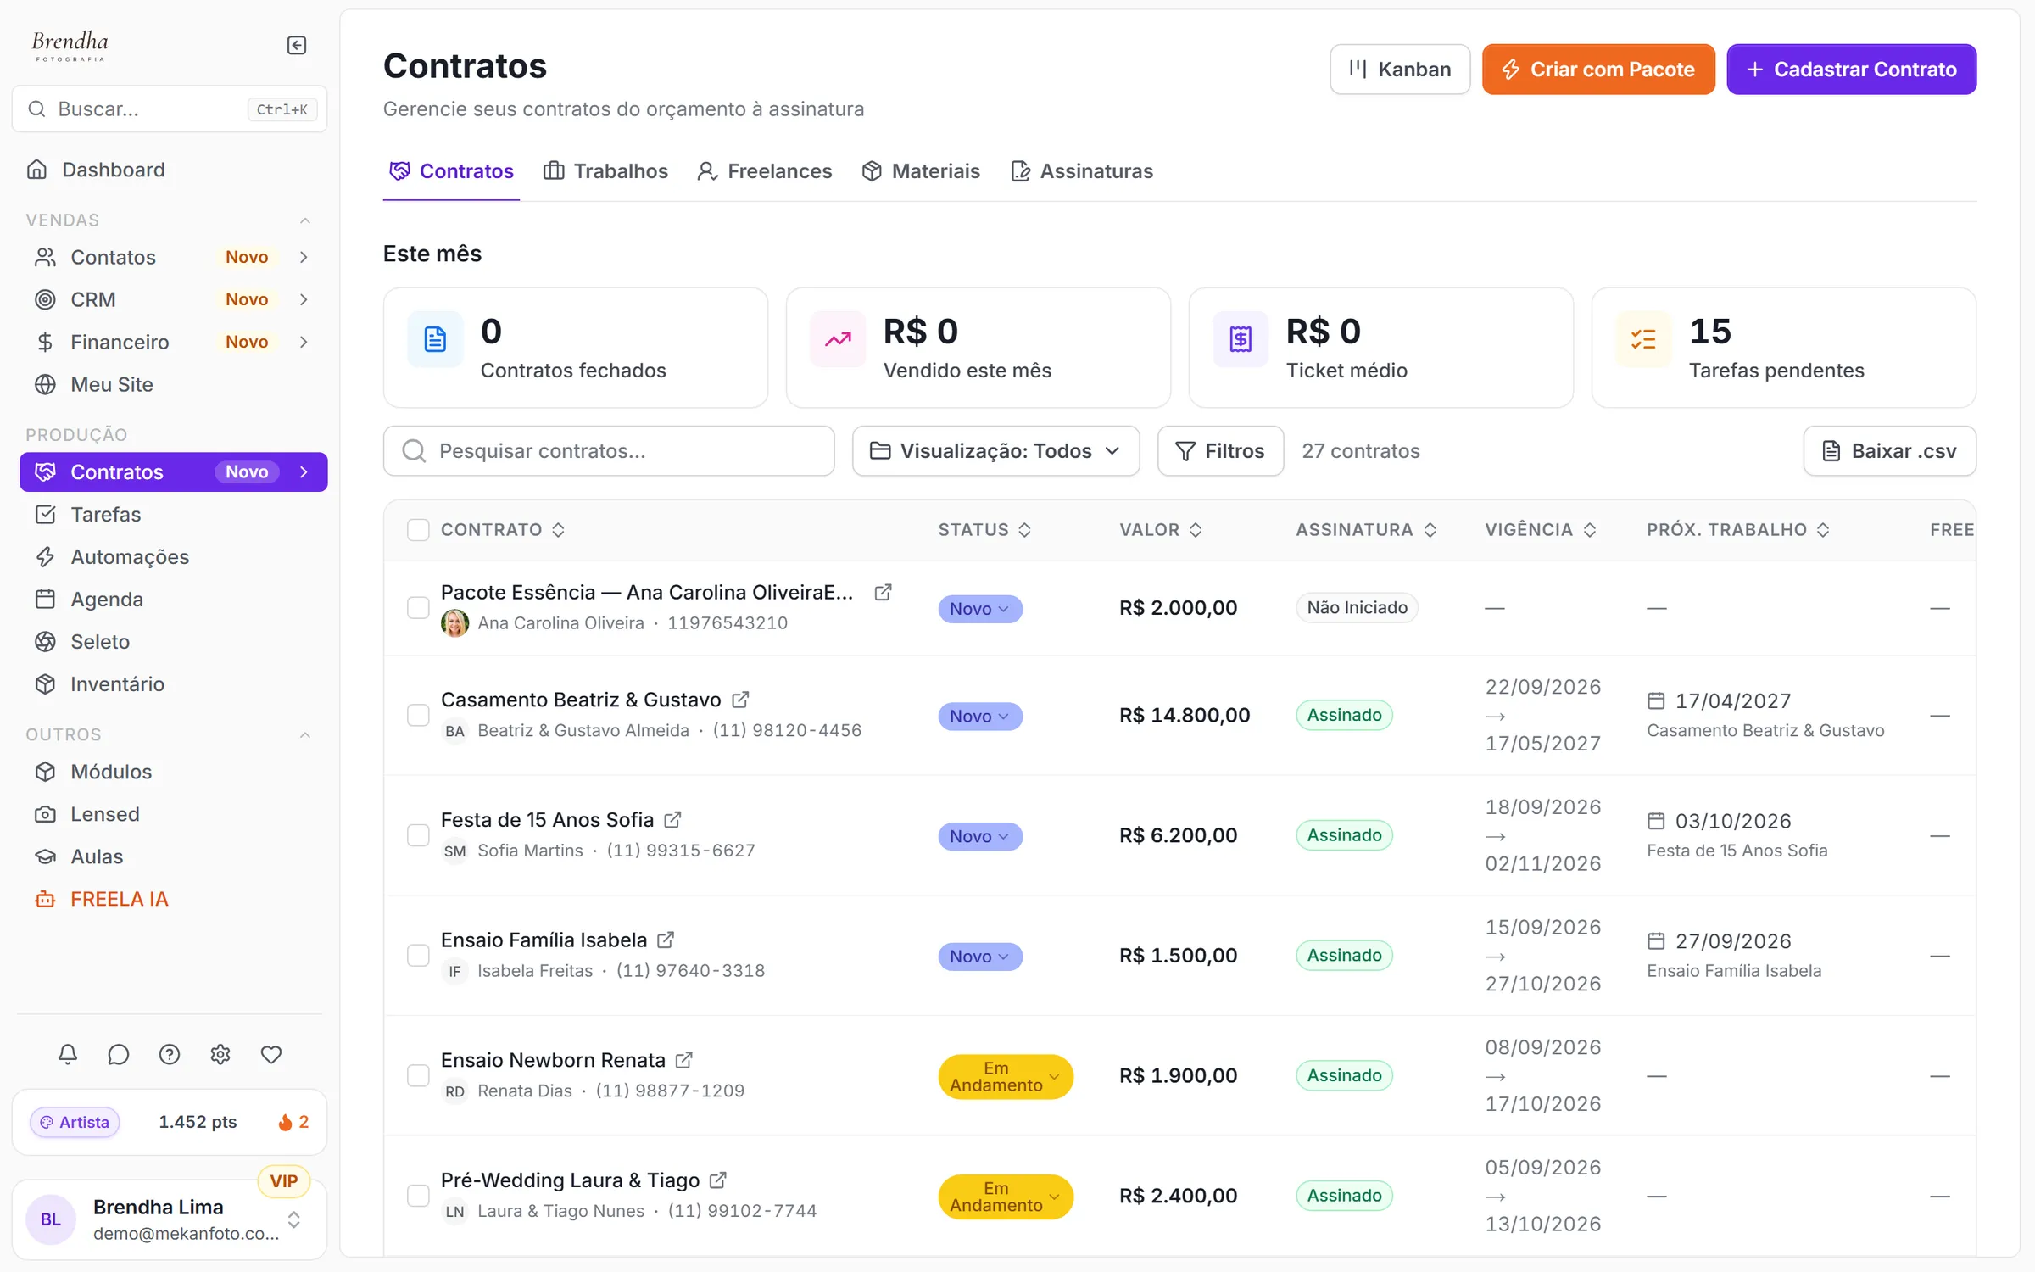
Task: Download contracts with Baixar .csv
Action: [1890, 451]
